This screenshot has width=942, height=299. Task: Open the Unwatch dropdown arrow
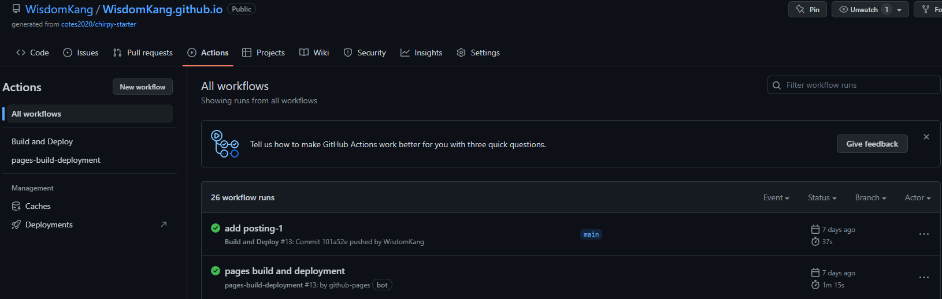(899, 10)
